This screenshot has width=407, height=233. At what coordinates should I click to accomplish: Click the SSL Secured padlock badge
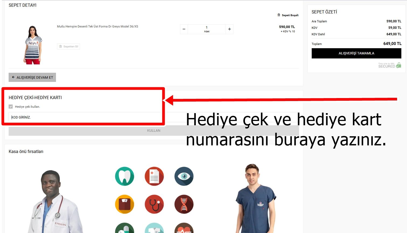click(x=390, y=65)
